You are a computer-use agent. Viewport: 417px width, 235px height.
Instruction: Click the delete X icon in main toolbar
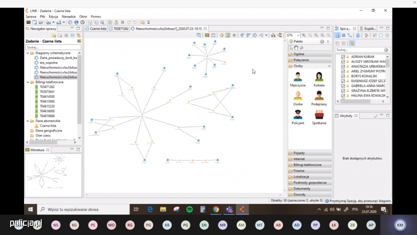coord(122,22)
